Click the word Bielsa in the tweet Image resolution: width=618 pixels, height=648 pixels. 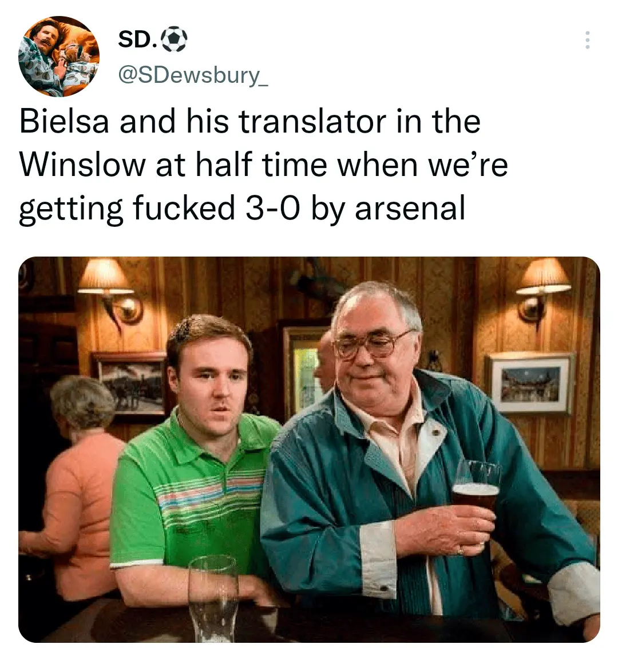pyautogui.click(x=65, y=122)
